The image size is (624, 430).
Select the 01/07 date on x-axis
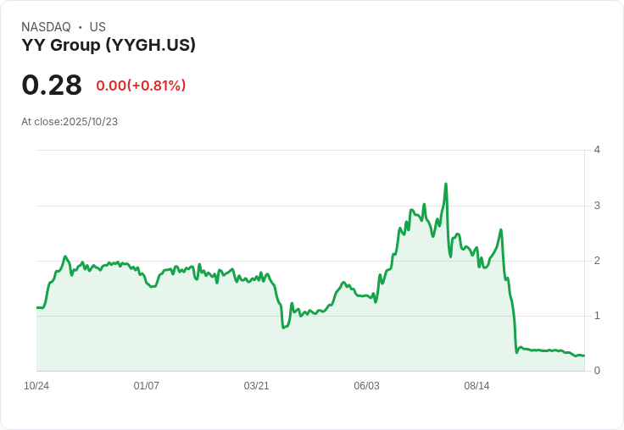coord(147,386)
